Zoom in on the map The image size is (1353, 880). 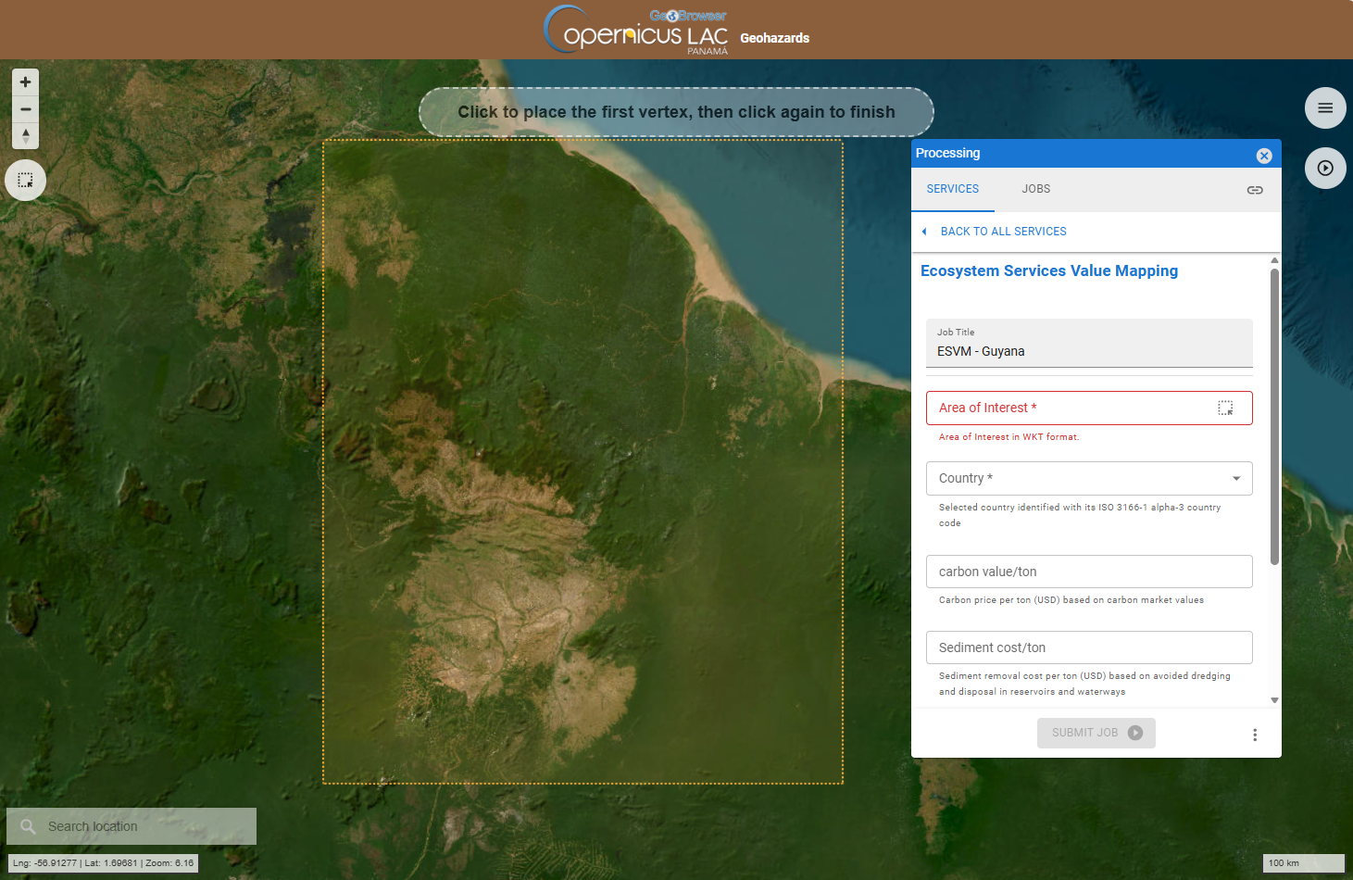[x=26, y=82]
